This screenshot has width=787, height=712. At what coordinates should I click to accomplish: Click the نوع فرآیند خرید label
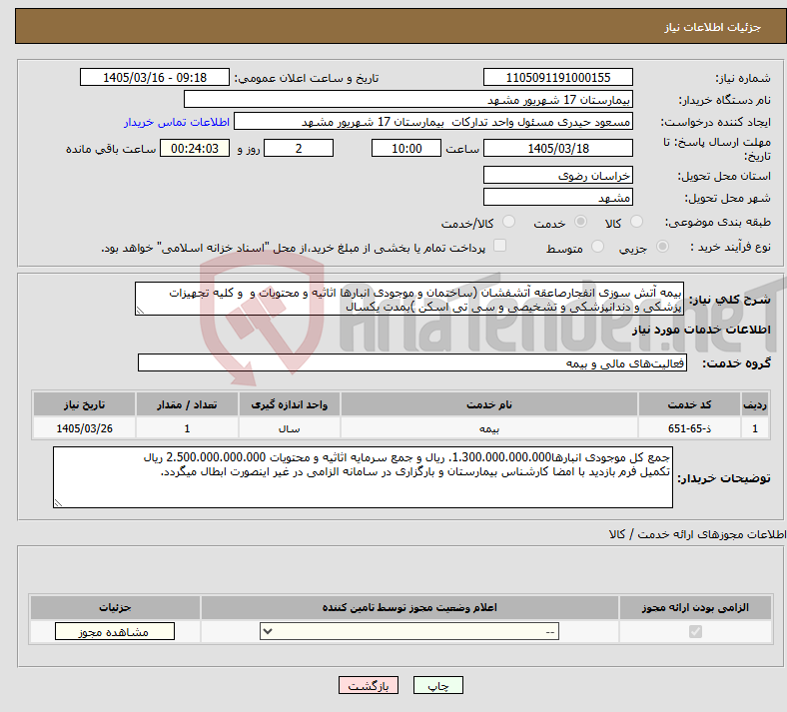[x=730, y=247]
